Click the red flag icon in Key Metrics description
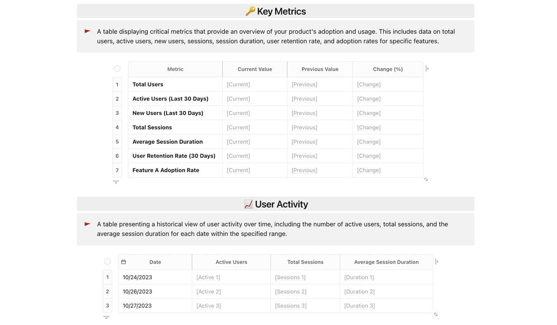This screenshot has height=325, width=557. click(x=87, y=32)
